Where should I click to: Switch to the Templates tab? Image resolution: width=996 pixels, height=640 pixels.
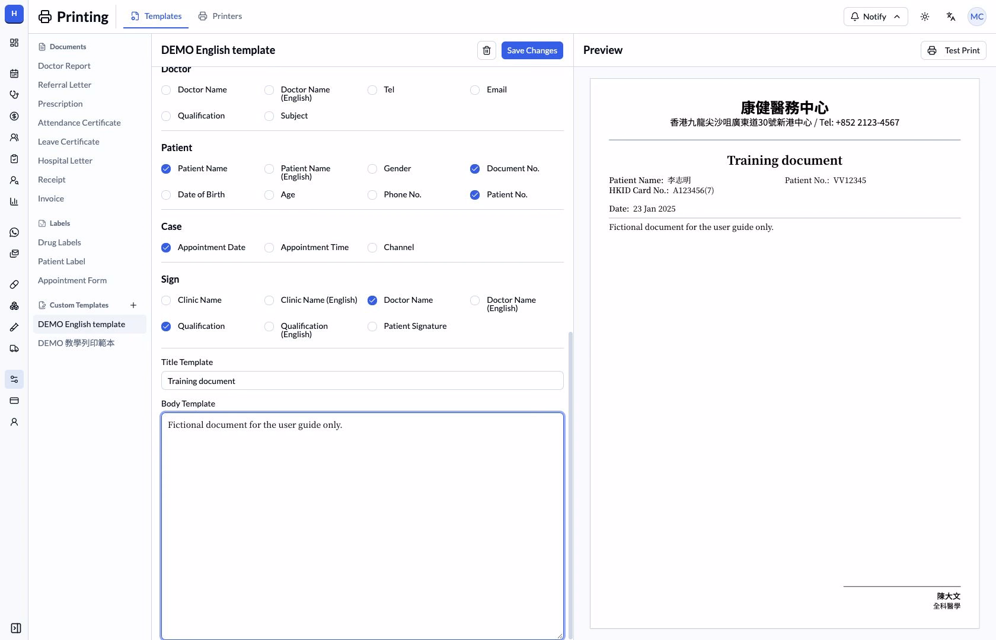156,16
